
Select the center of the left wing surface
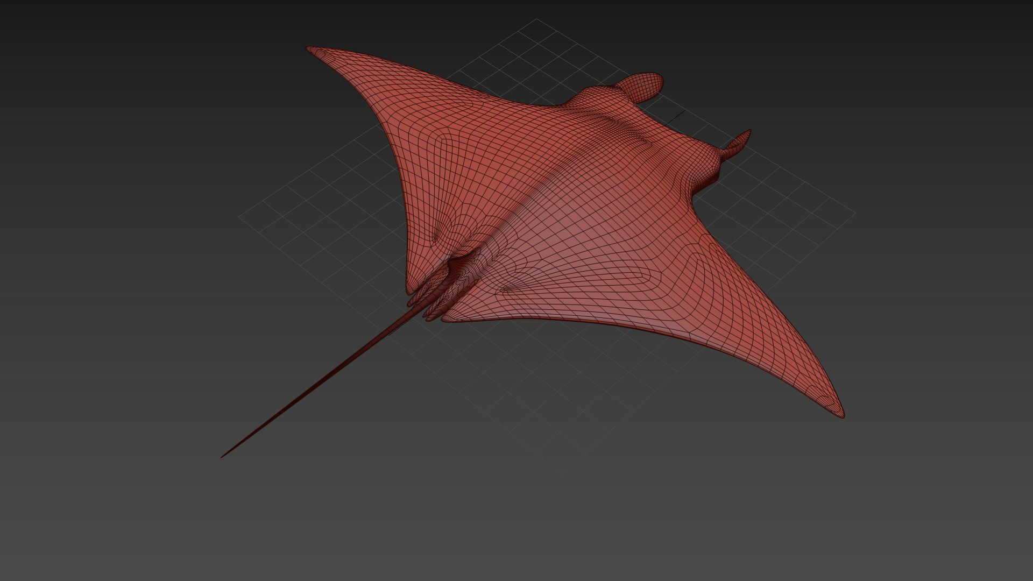430,140
